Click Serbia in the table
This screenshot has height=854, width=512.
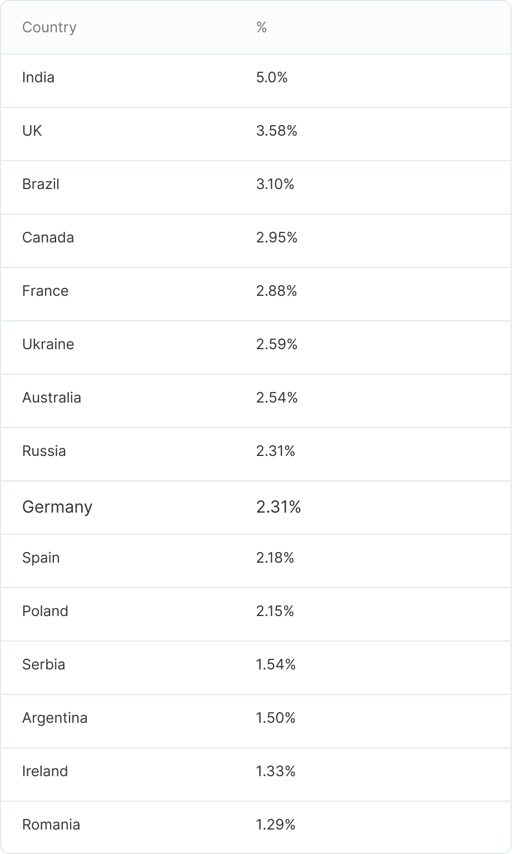[43, 664]
